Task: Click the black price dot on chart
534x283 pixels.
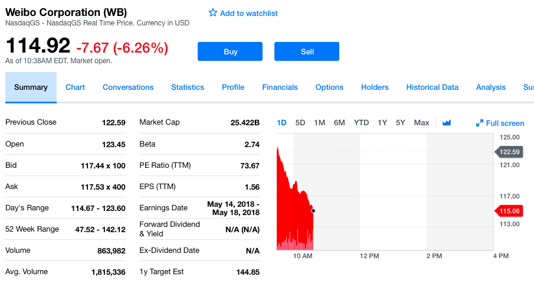Action: pyautogui.click(x=313, y=210)
